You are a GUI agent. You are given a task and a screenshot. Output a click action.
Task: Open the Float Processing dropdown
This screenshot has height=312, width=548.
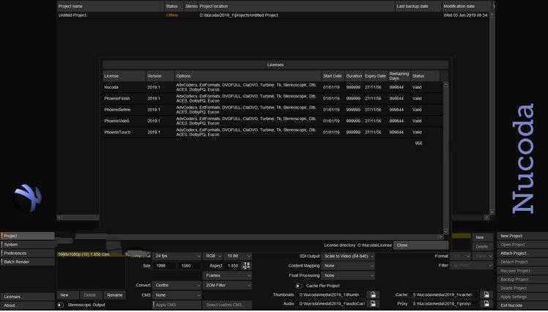[348, 275]
